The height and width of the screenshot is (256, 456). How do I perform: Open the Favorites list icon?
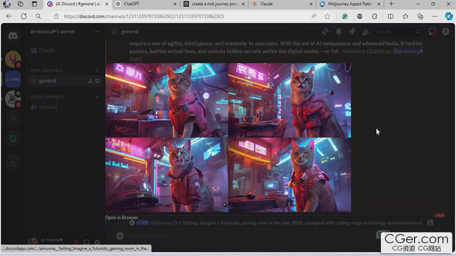coord(405,16)
